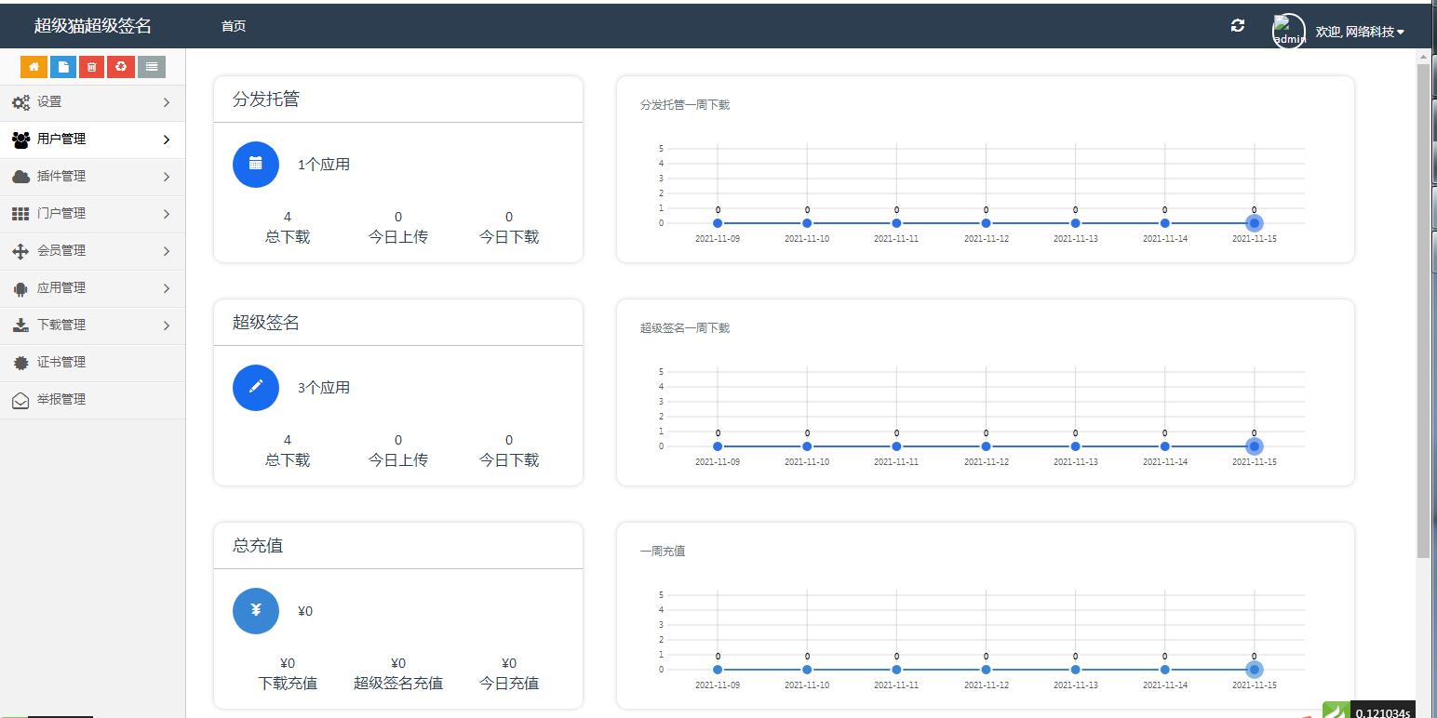
Task: Click the yen icon in 总充值 card
Action: click(256, 611)
